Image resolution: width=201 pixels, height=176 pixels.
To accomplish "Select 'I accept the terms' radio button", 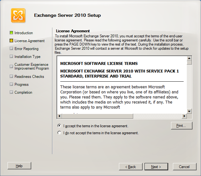I will (59, 126).
